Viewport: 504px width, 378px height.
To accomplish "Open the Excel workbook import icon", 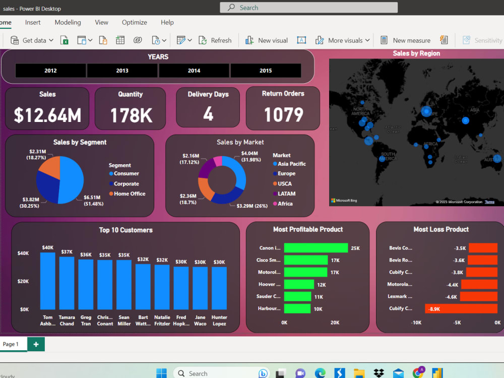I will click(65, 39).
